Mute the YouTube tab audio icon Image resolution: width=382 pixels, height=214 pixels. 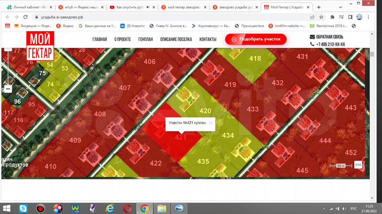(x=148, y=7)
